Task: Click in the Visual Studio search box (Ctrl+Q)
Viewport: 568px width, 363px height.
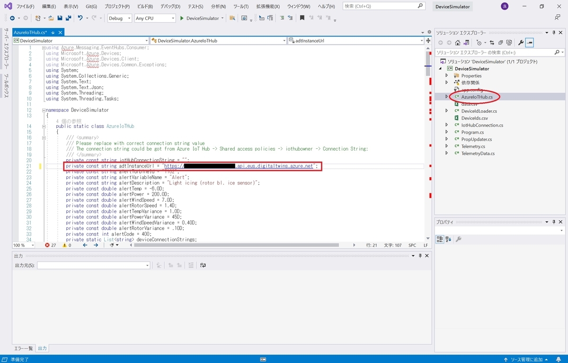Action: 383,6
